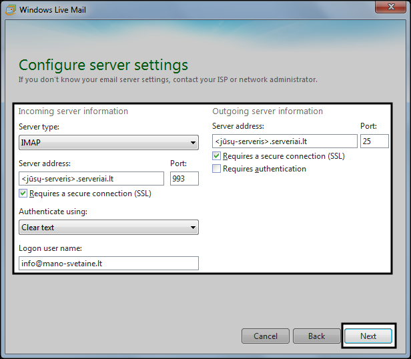Select the outgoing Port field showing 25
411x359 pixels.
[x=374, y=141]
